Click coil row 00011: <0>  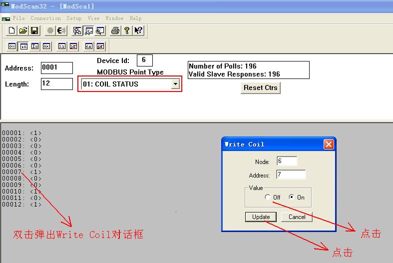point(21,198)
